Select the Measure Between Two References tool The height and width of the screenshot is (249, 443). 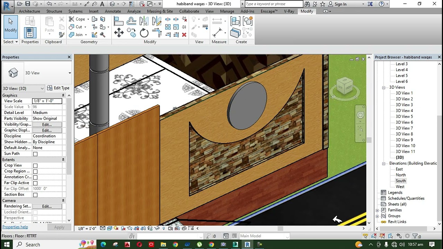point(217,33)
